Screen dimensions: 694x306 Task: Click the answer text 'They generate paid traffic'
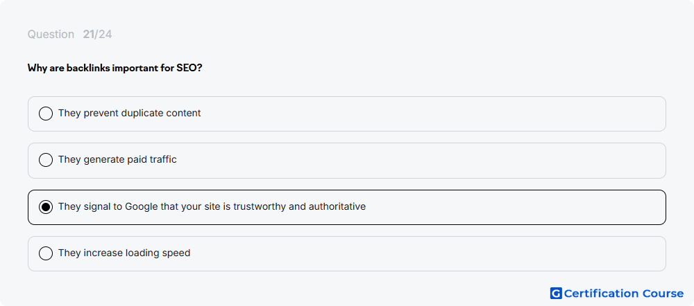coord(117,159)
